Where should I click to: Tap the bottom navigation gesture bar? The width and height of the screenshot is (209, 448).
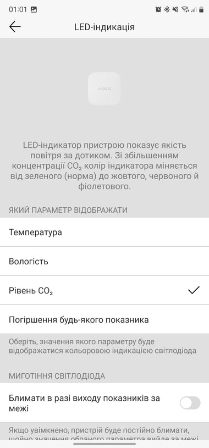tap(105, 444)
